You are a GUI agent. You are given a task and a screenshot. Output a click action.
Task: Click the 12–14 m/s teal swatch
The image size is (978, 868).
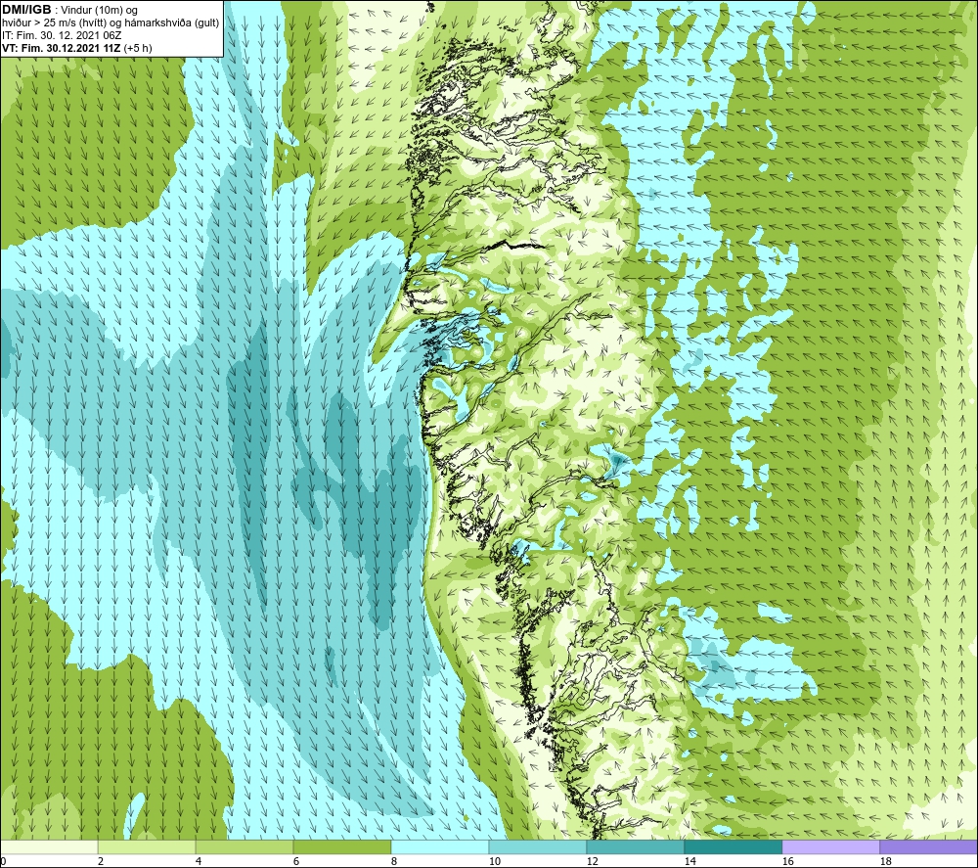tap(635, 846)
